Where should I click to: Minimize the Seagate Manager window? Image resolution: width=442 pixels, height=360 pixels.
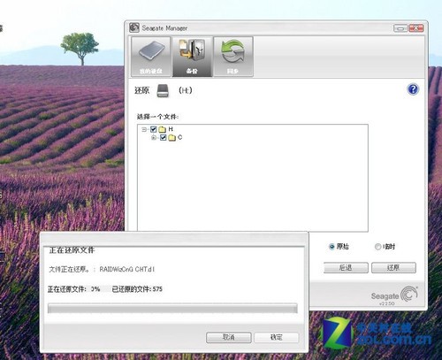tap(400, 28)
